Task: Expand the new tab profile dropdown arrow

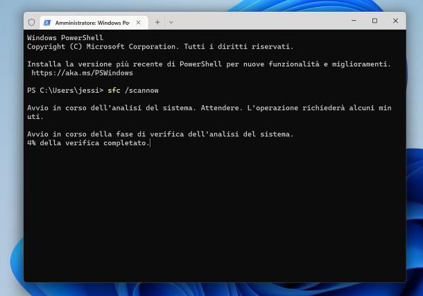Action: [x=171, y=22]
